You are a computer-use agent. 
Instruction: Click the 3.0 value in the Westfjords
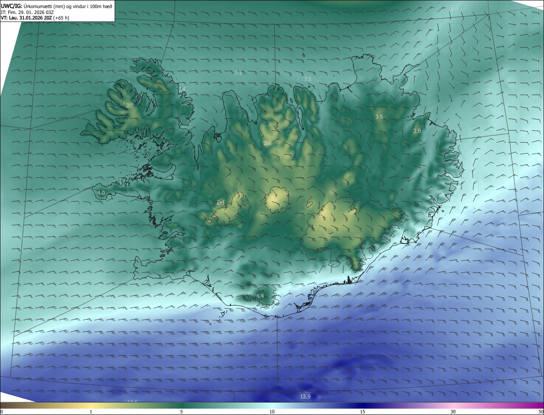tap(130, 105)
